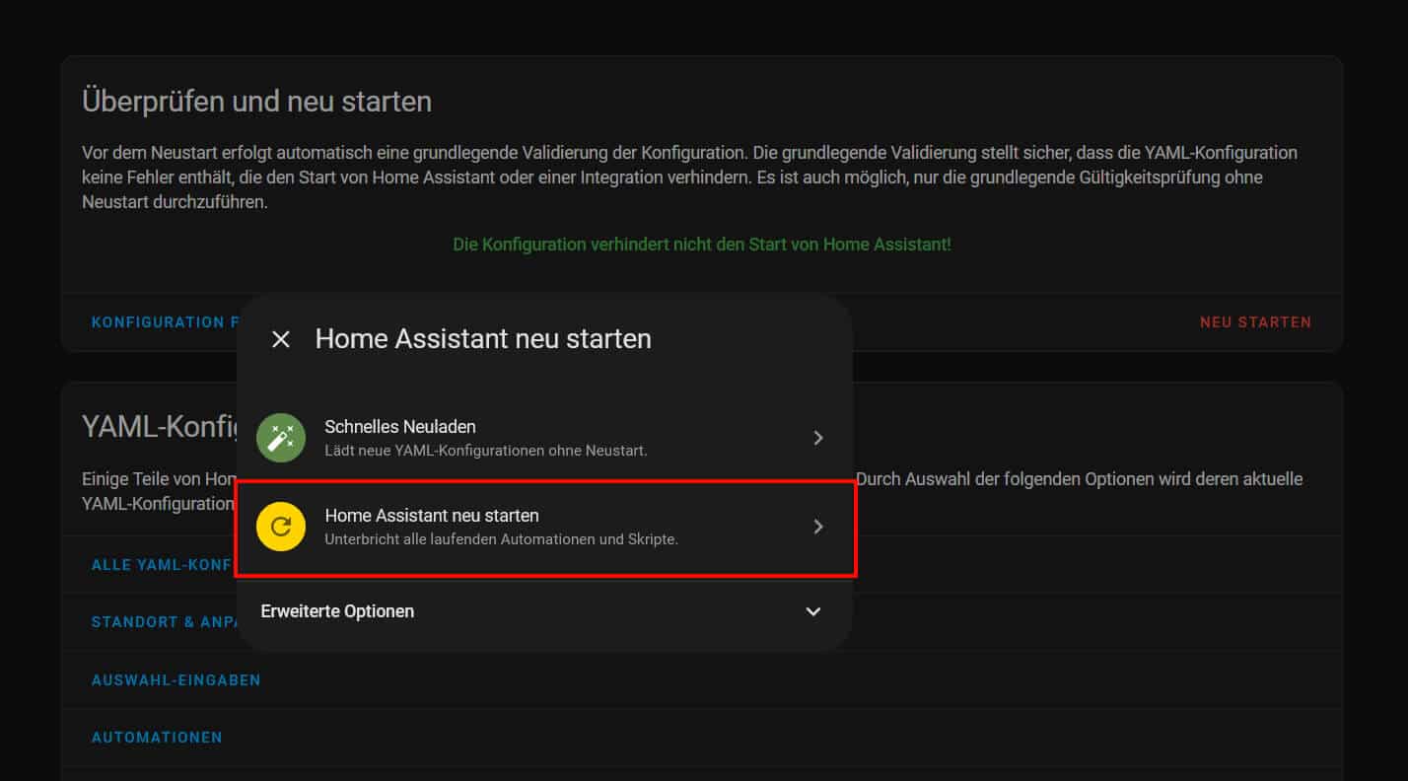Open the Erweiterte Optionen section label

337,611
